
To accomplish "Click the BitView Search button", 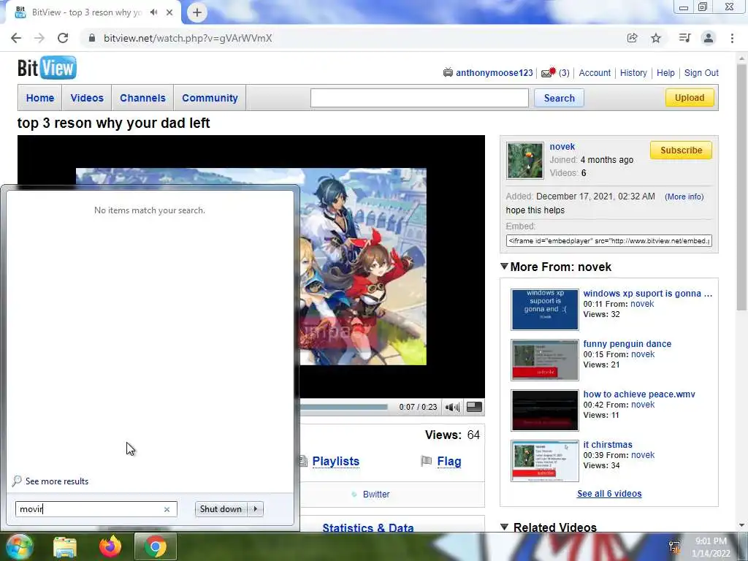I will point(559,98).
